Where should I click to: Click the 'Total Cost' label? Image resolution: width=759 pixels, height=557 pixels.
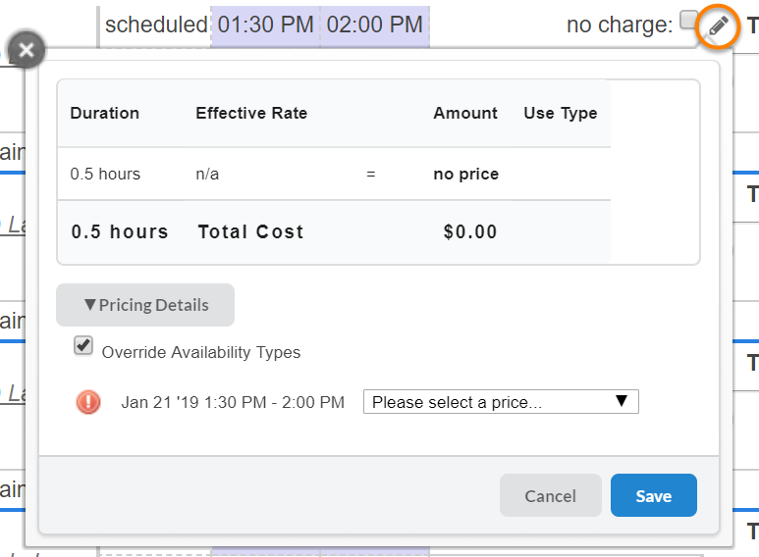tap(250, 232)
